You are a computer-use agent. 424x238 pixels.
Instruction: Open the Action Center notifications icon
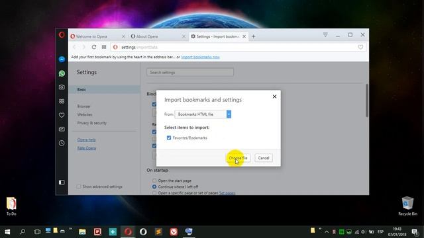(x=415, y=232)
